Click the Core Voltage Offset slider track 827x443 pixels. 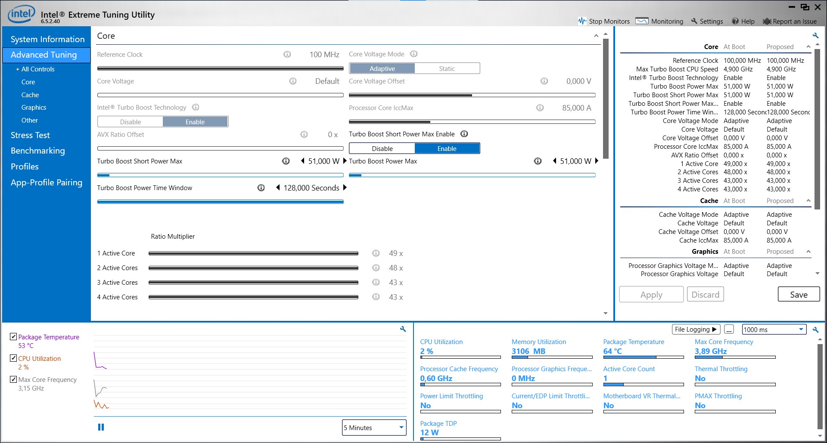[x=472, y=95]
